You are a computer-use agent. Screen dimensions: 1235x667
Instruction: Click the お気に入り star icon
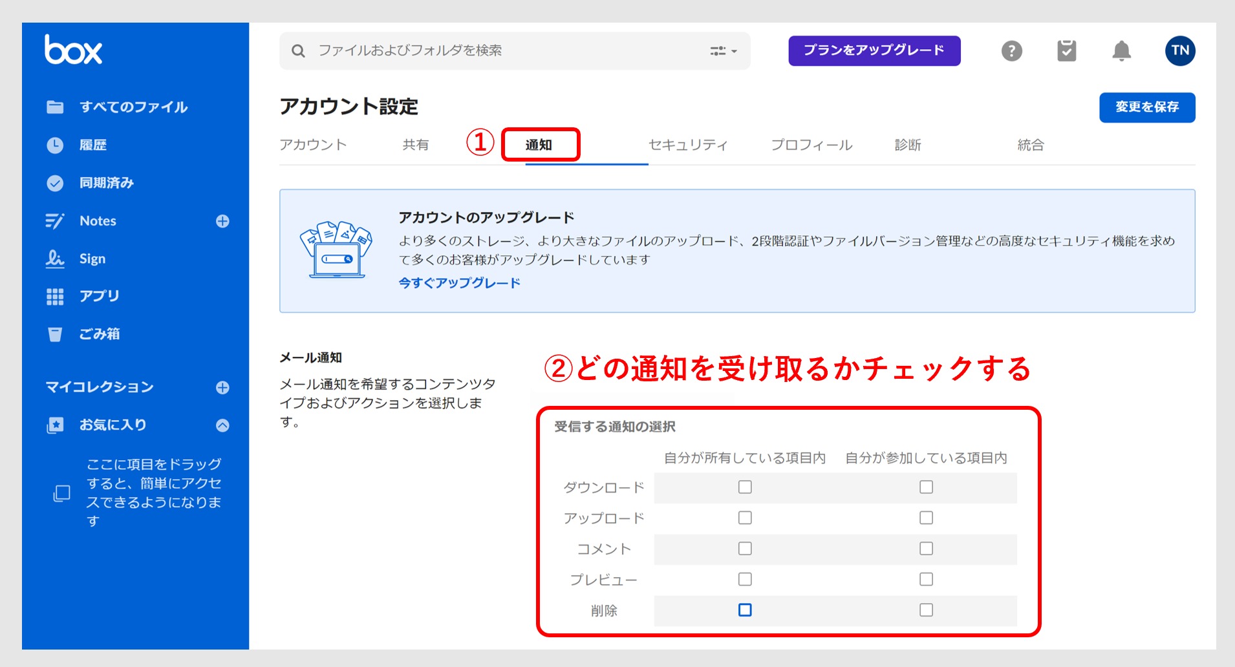55,425
